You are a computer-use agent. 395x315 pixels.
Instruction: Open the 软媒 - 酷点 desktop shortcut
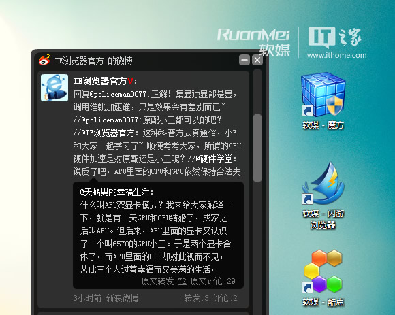(323, 278)
